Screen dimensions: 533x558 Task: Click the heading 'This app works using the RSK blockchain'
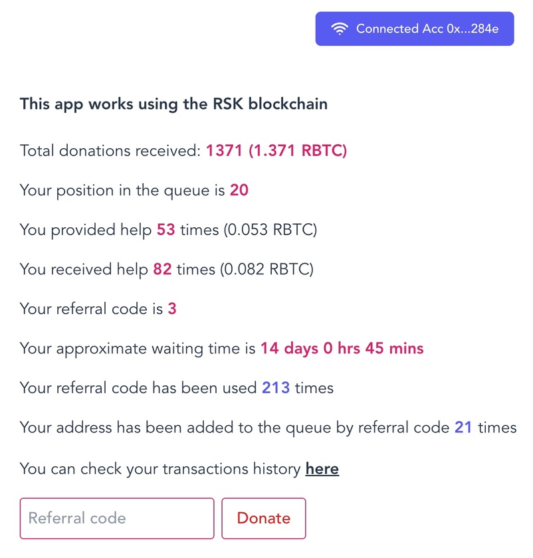173,104
